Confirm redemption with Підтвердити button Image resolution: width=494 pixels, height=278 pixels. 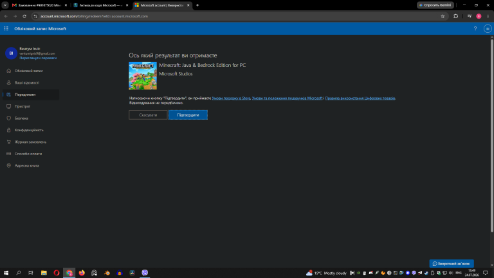coord(188,115)
